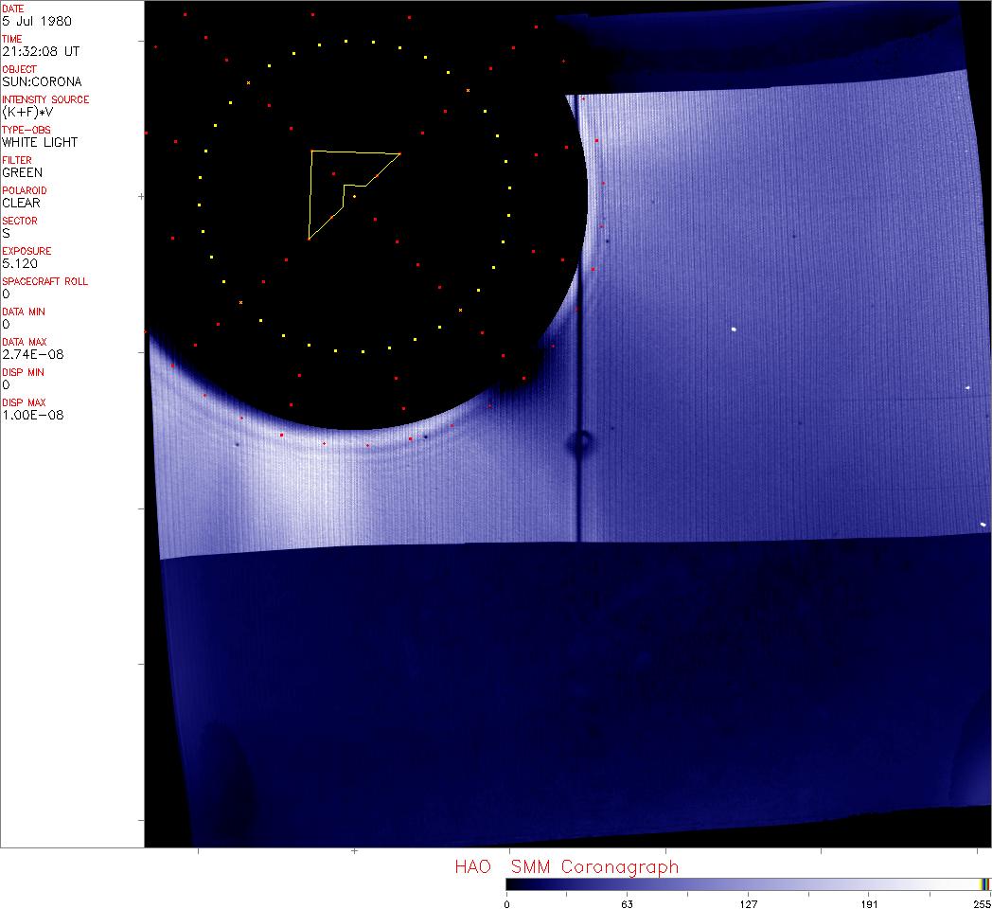This screenshot has width=992, height=909.
Task: Click the time value 21:32:08 UT
Action: point(40,51)
